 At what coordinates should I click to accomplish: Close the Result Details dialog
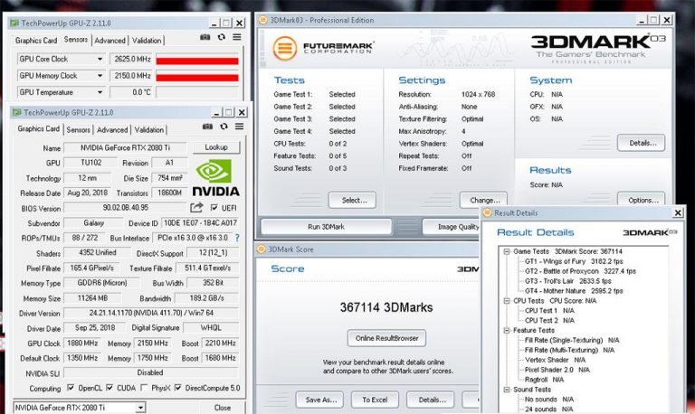678,213
